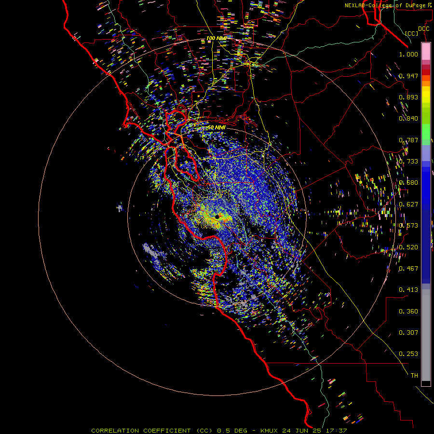The width and height of the screenshot is (434, 434).
Task: Select the 0.840 scale value
Action: (408, 119)
